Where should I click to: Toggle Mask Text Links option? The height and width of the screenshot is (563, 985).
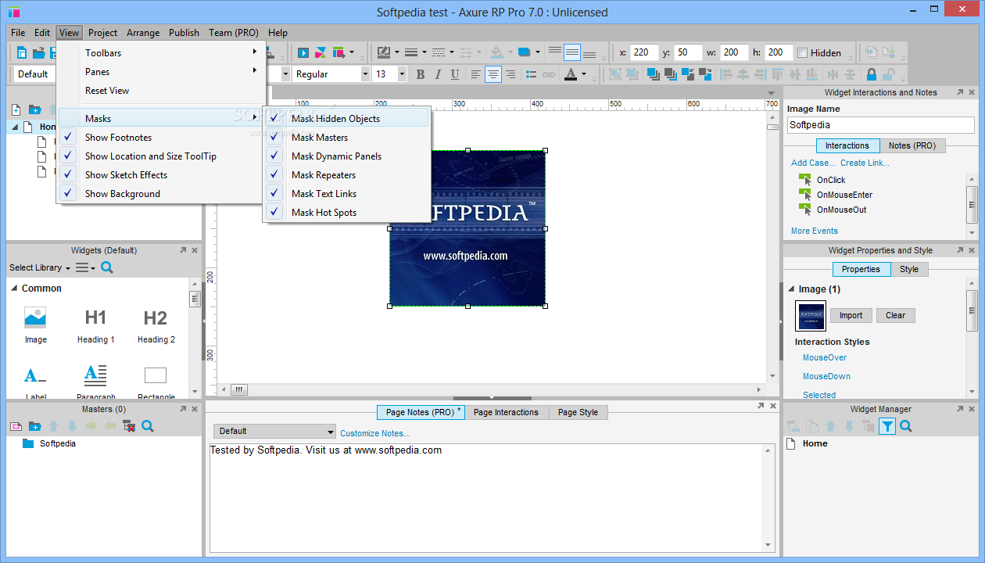346,194
